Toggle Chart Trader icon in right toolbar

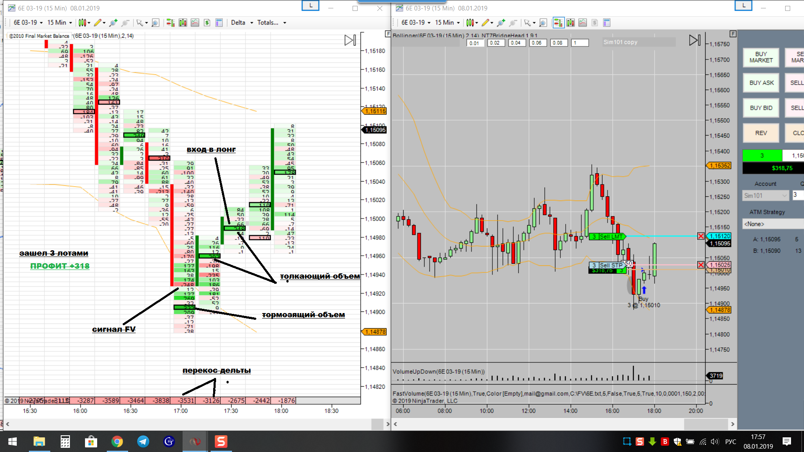click(558, 23)
